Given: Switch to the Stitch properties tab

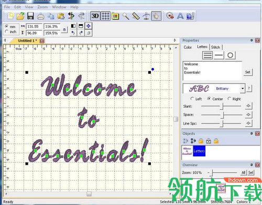Looking at the screenshot, I should 215,47.
